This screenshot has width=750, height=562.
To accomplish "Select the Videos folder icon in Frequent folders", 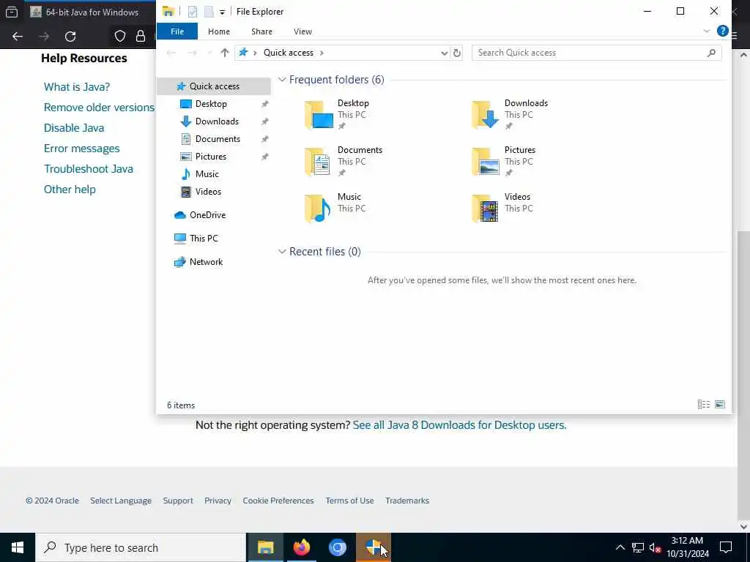I will (486, 209).
